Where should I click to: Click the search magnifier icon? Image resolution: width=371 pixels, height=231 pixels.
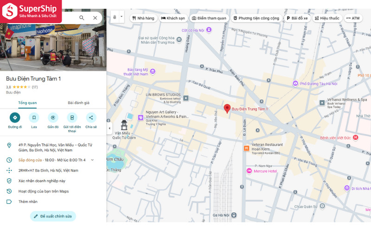tap(82, 18)
